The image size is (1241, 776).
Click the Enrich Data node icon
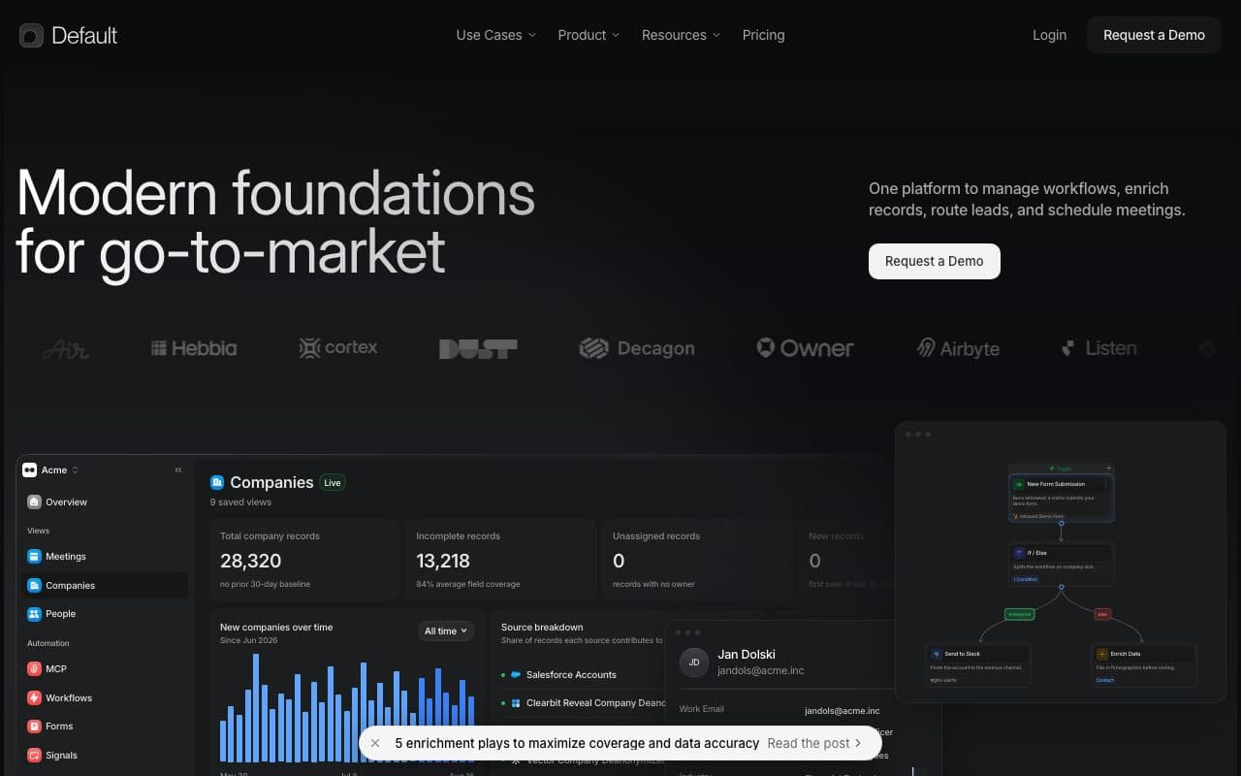(1101, 654)
